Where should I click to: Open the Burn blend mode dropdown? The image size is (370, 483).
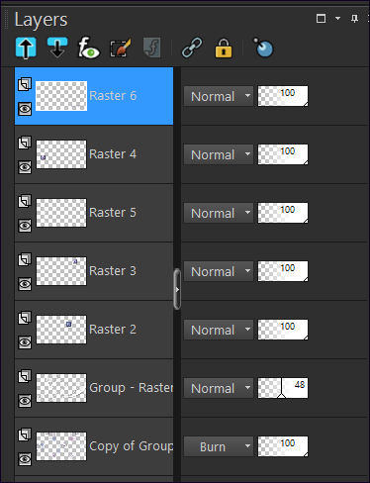click(x=219, y=446)
